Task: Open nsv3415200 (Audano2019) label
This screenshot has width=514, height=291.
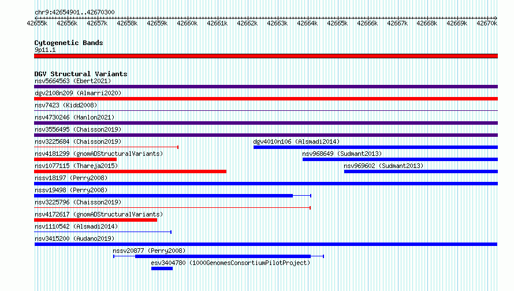Action: tap(75, 238)
